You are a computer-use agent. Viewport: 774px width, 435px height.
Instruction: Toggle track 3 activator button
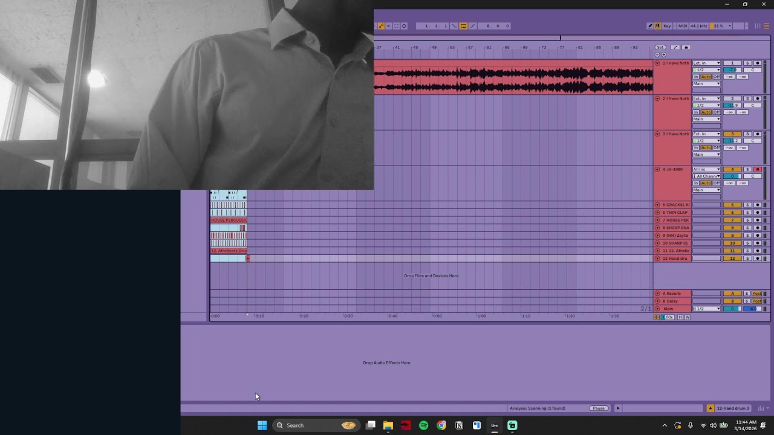(732, 134)
